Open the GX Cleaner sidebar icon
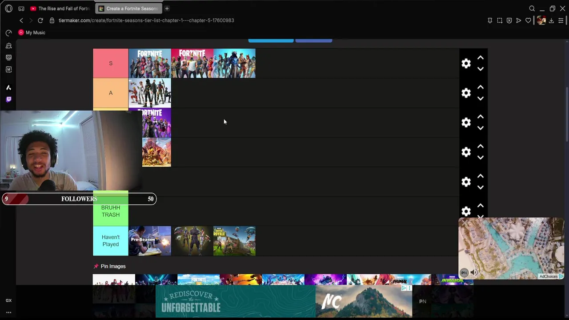The image size is (569, 320). pos(8,45)
